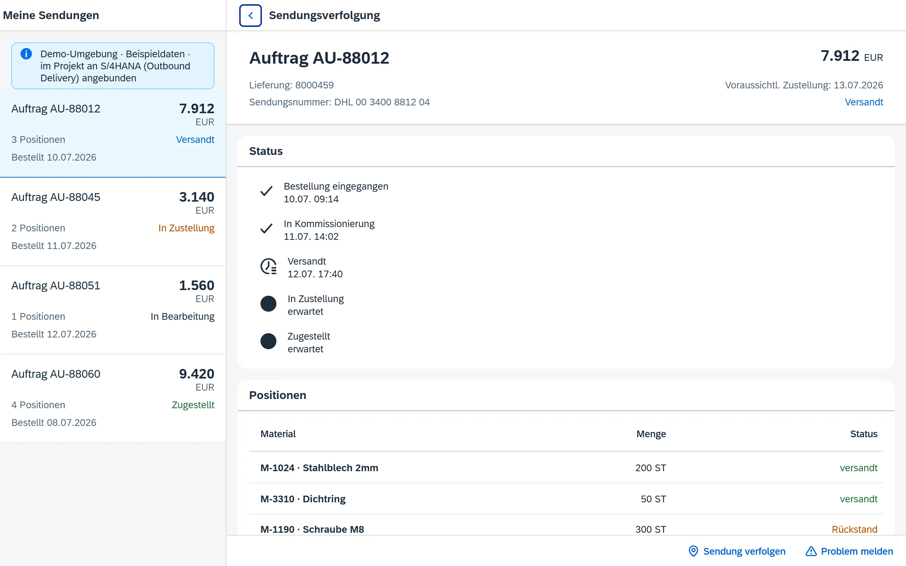Click the dot icon for In Zustellung

268,304
